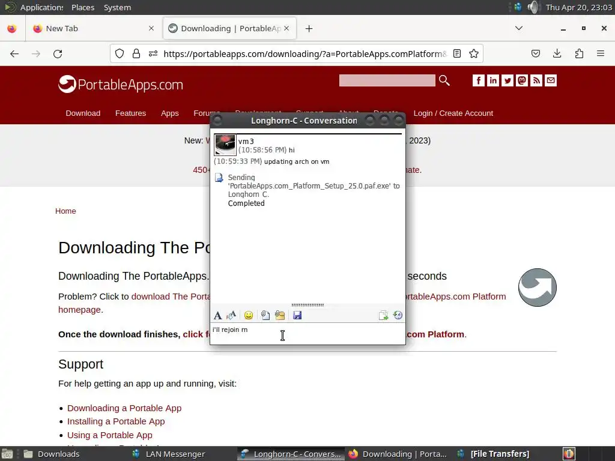This screenshot has height=461, width=615.
Task: Click the site search magnifier icon
Action: coord(444,80)
